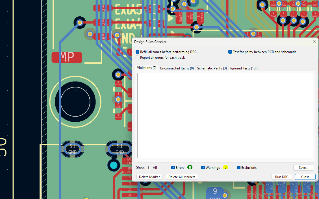319x199 pixels.
Task: Enable Report all errors for each track
Action: [x=138, y=58]
